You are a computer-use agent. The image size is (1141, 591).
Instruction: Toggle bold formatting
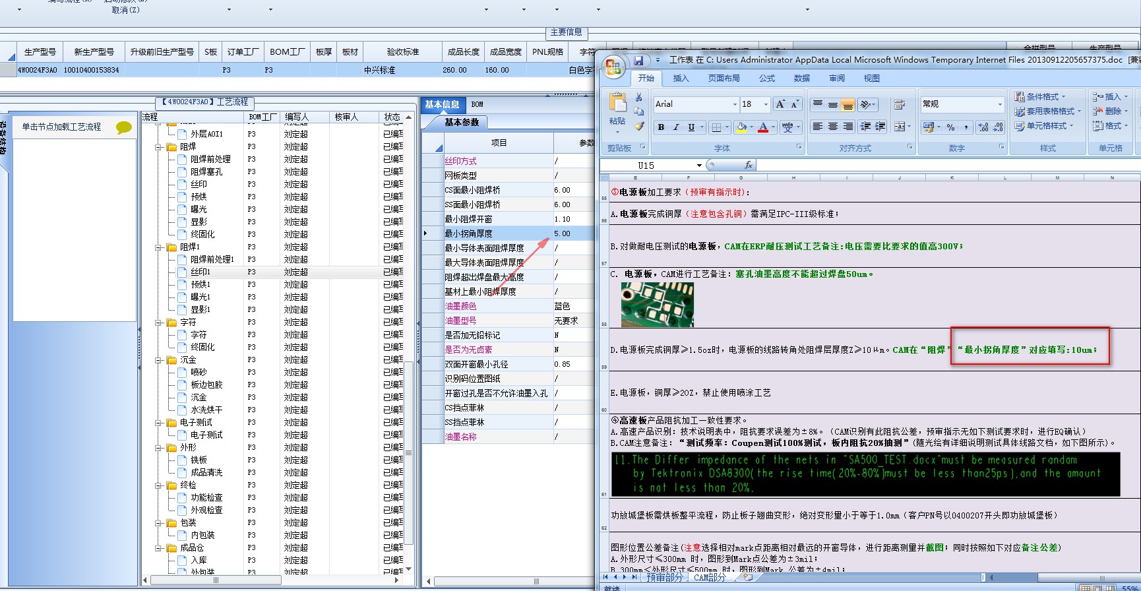pos(661,127)
